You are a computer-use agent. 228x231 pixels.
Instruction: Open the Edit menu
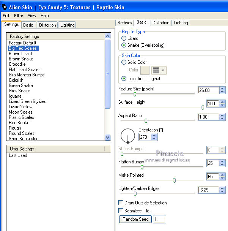6,16
